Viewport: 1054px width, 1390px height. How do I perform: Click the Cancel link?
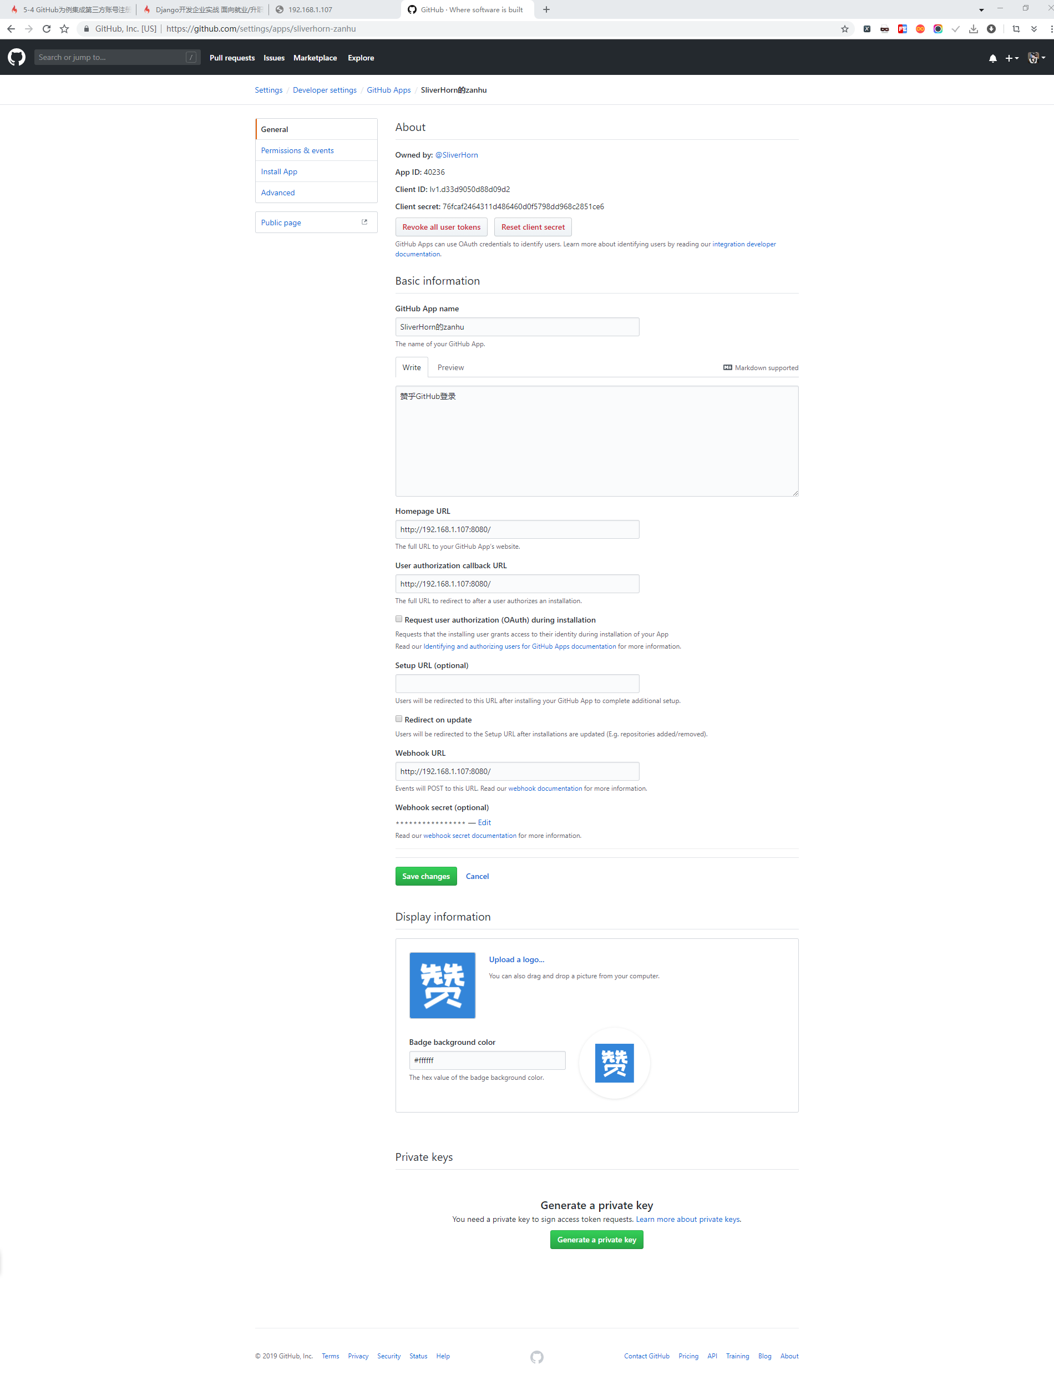[477, 876]
